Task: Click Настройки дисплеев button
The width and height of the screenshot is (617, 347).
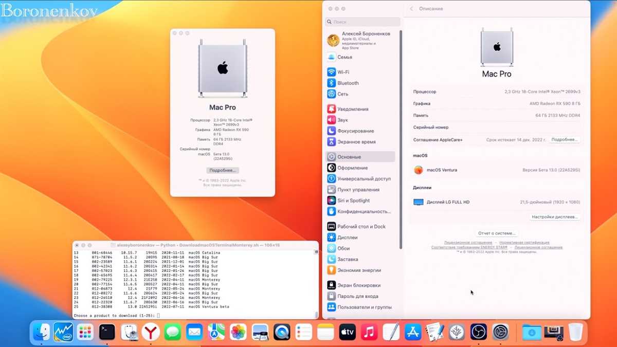Action: click(555, 217)
